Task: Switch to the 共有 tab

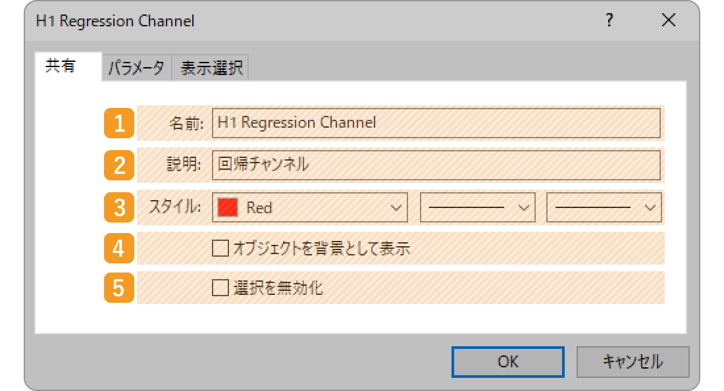Action: [x=68, y=66]
